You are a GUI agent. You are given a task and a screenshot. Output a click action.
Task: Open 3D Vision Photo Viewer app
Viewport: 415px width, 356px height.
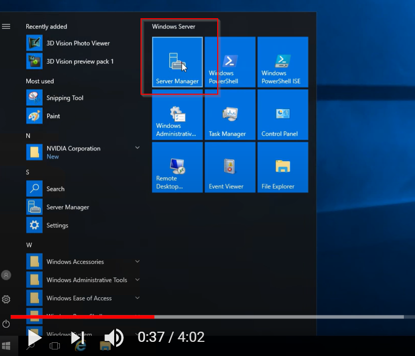(83, 43)
